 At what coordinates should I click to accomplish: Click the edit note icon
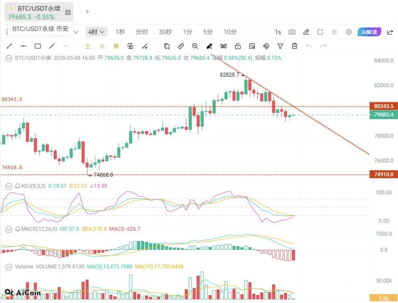pos(252,46)
